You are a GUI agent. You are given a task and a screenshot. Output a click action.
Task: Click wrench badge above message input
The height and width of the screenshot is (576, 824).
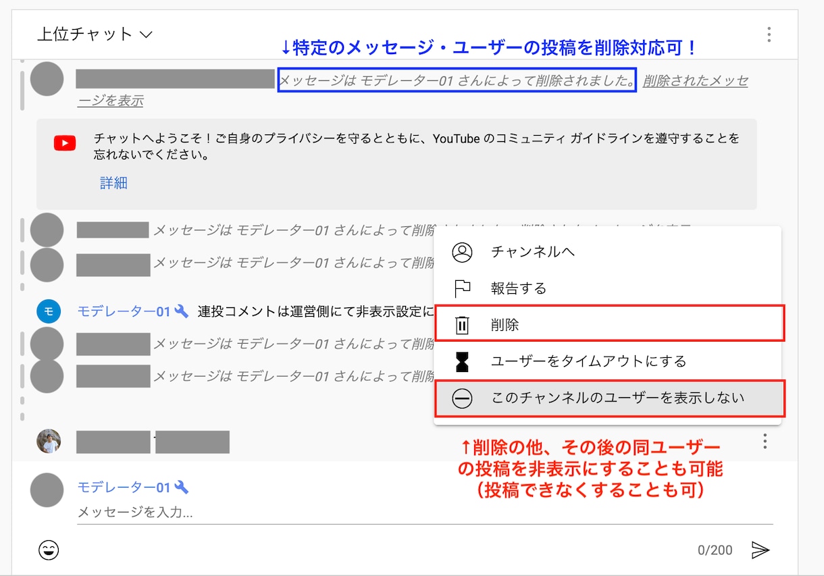coord(181,487)
